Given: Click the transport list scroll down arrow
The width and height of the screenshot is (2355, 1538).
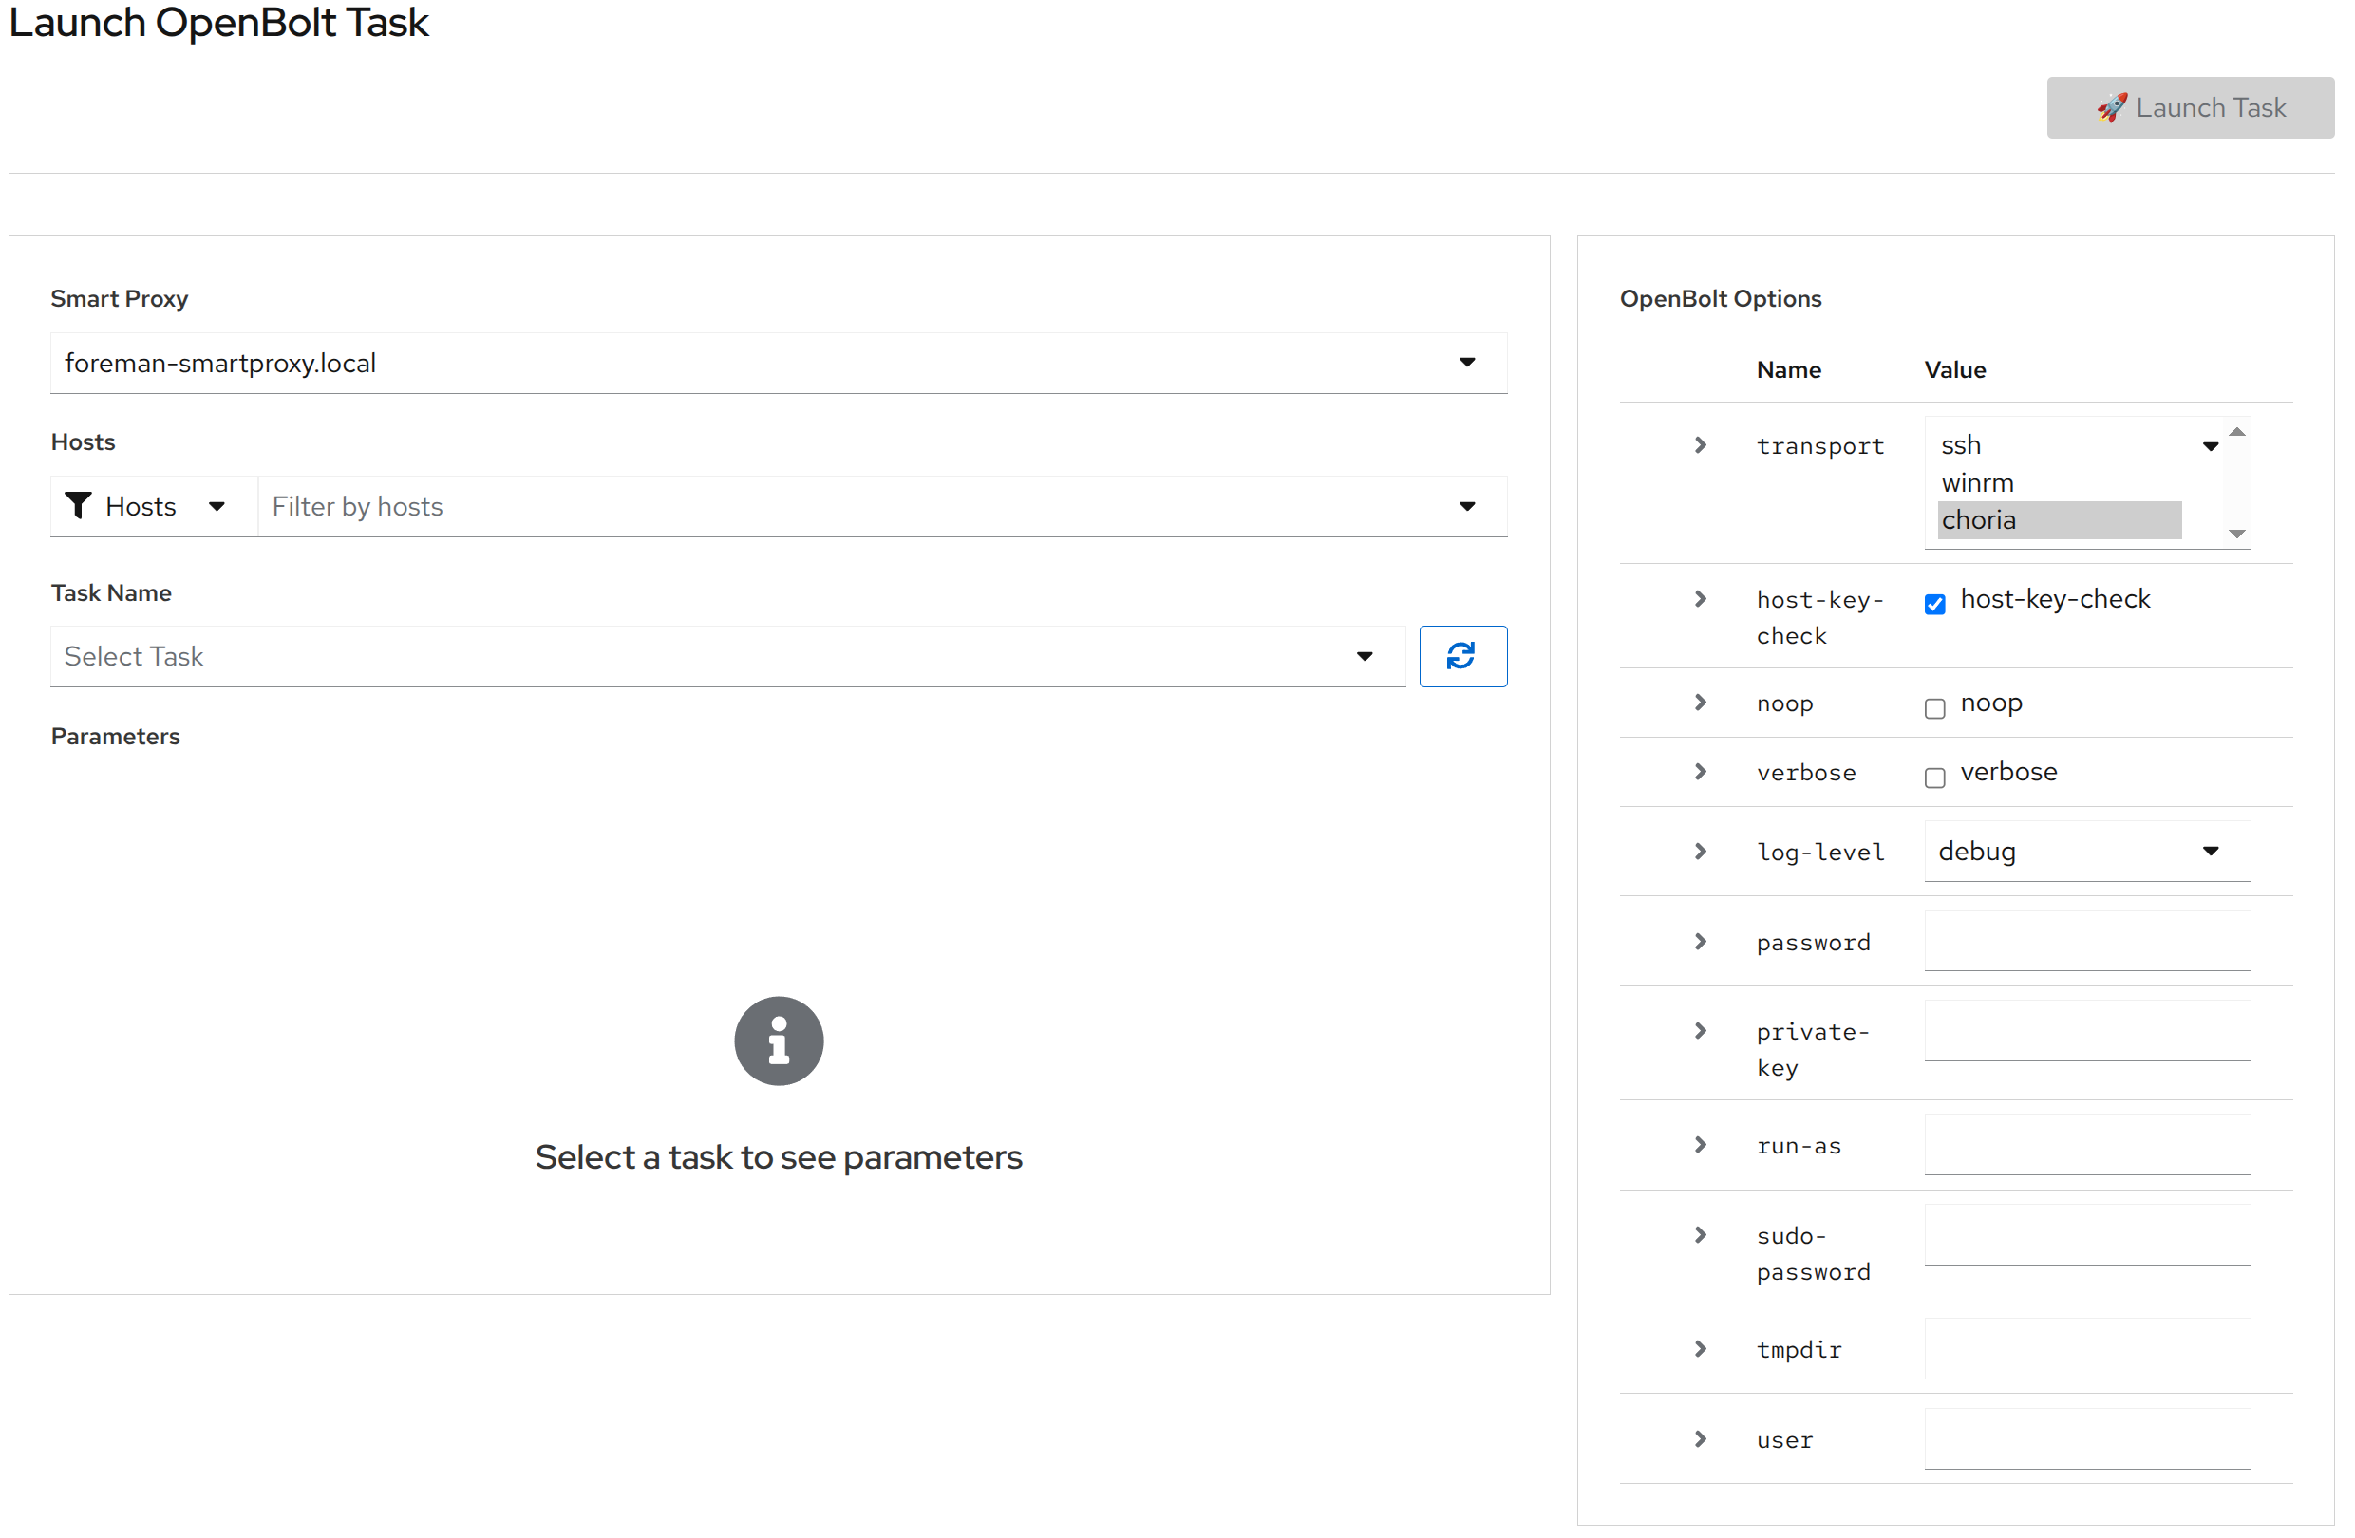Looking at the screenshot, I should click(2236, 534).
